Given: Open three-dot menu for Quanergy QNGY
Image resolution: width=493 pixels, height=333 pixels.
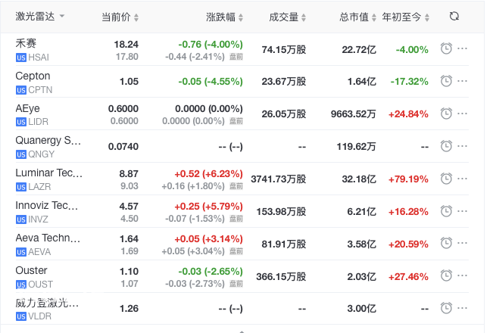Looking at the screenshot, I should (x=462, y=146).
